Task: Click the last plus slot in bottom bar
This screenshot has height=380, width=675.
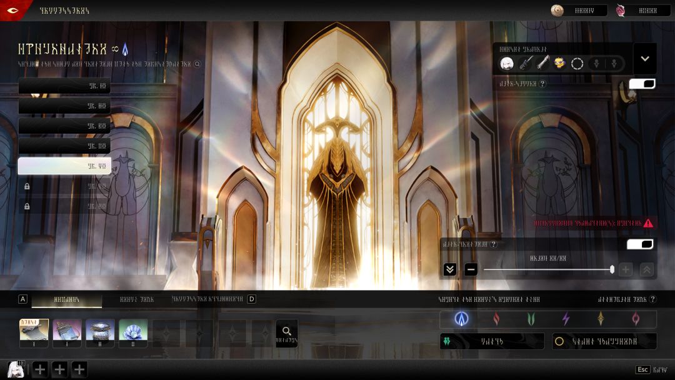Action: (x=79, y=369)
